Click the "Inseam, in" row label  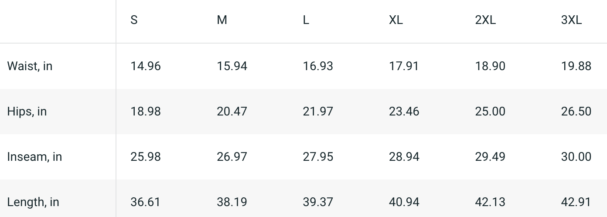coord(34,156)
